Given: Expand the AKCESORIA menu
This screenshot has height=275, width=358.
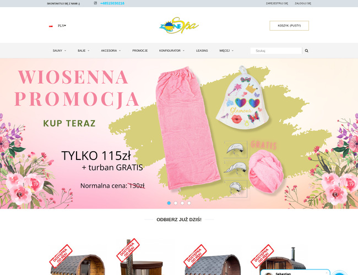Looking at the screenshot, I should (x=111, y=51).
